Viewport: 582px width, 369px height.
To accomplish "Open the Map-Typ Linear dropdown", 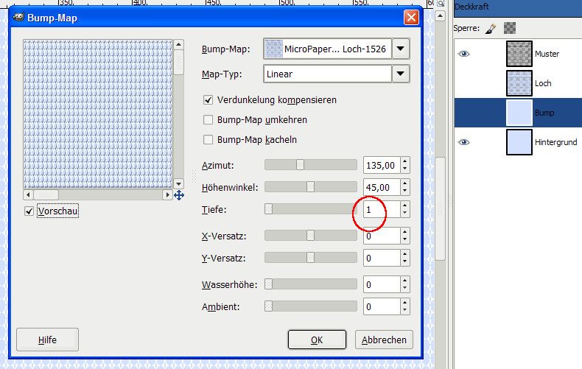I will click(400, 74).
